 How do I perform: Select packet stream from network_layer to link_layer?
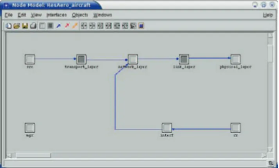click(158, 59)
